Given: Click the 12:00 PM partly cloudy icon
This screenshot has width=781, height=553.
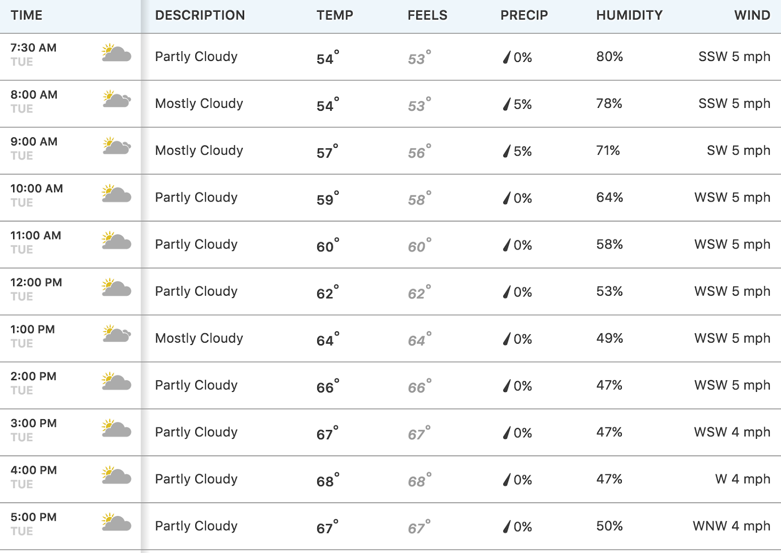Looking at the screenshot, I should [116, 287].
